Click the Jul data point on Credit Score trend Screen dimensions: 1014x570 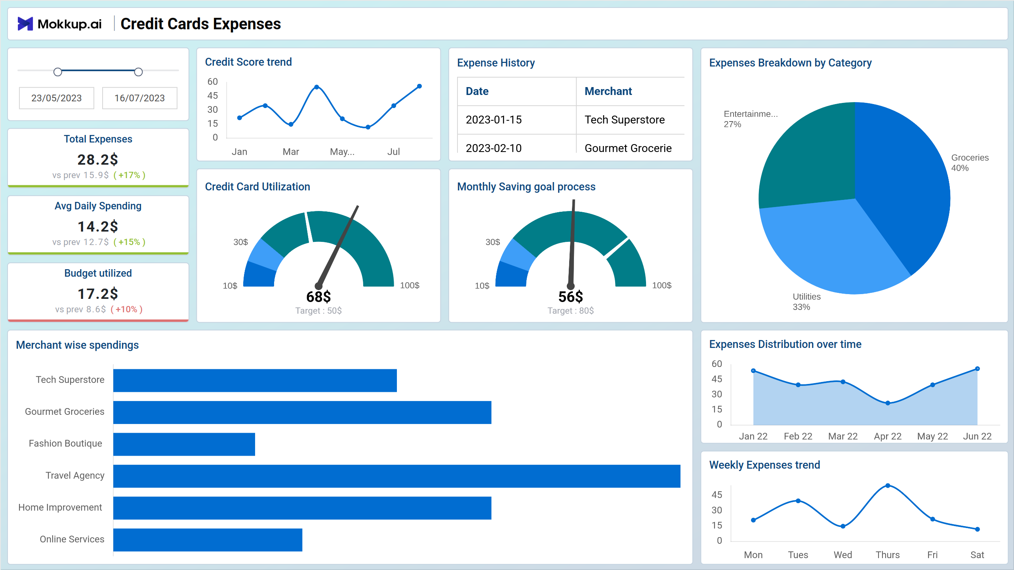(x=394, y=106)
